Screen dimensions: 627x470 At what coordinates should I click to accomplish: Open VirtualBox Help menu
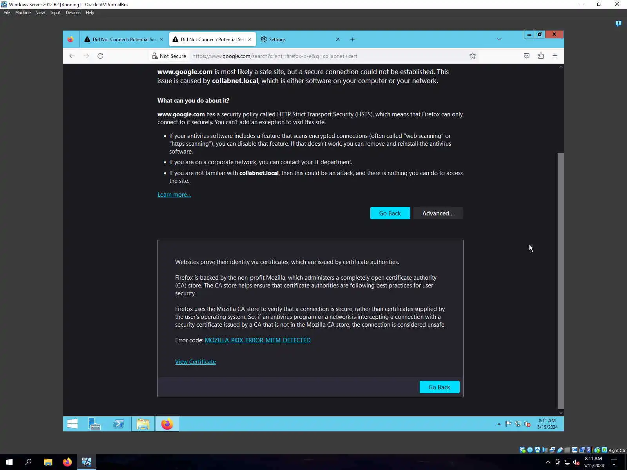90,13
